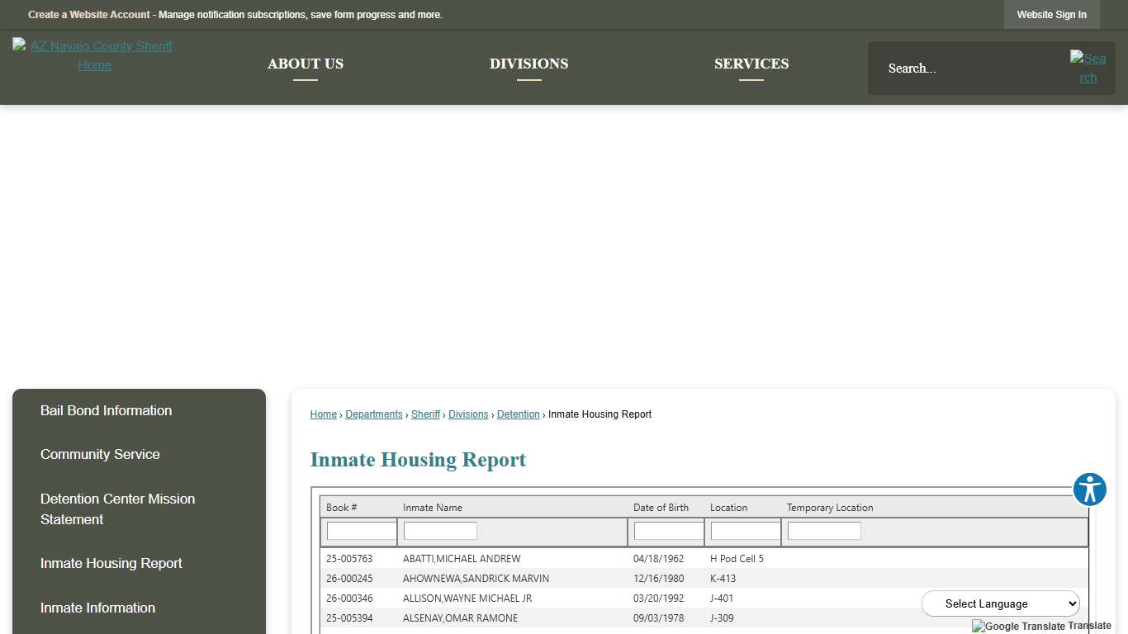Click the Website Sign In button

1051,14
